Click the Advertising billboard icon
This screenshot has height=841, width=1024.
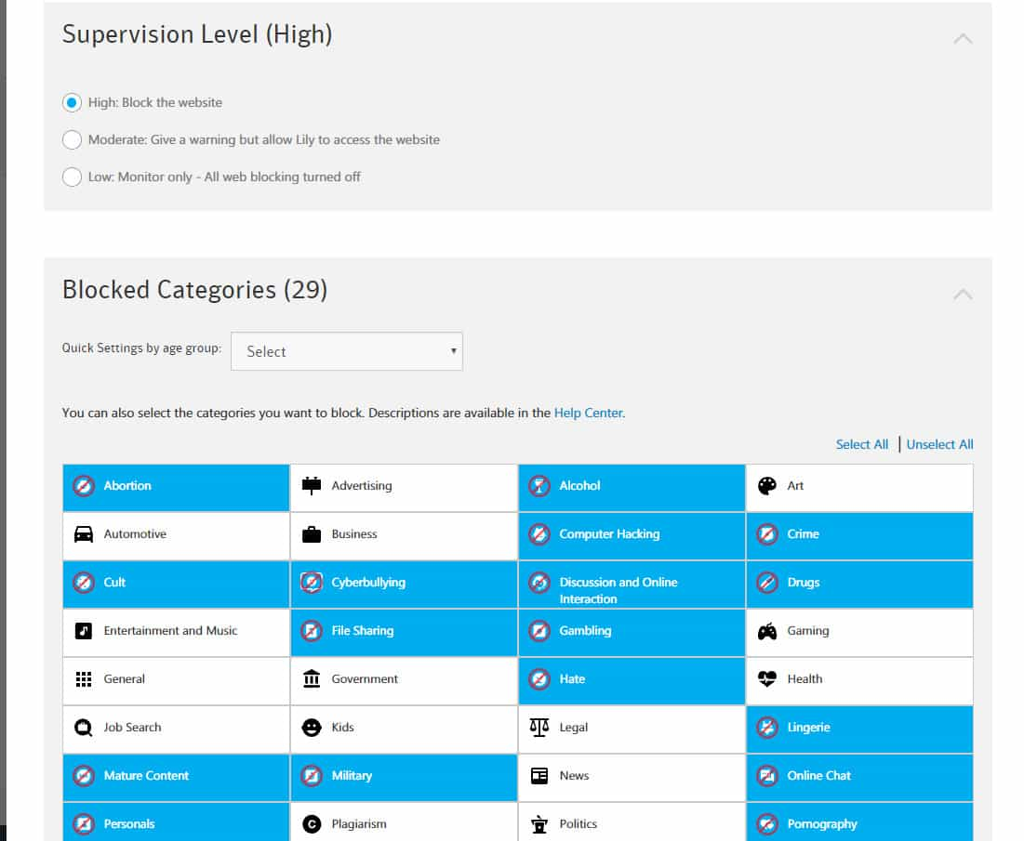[312, 485]
